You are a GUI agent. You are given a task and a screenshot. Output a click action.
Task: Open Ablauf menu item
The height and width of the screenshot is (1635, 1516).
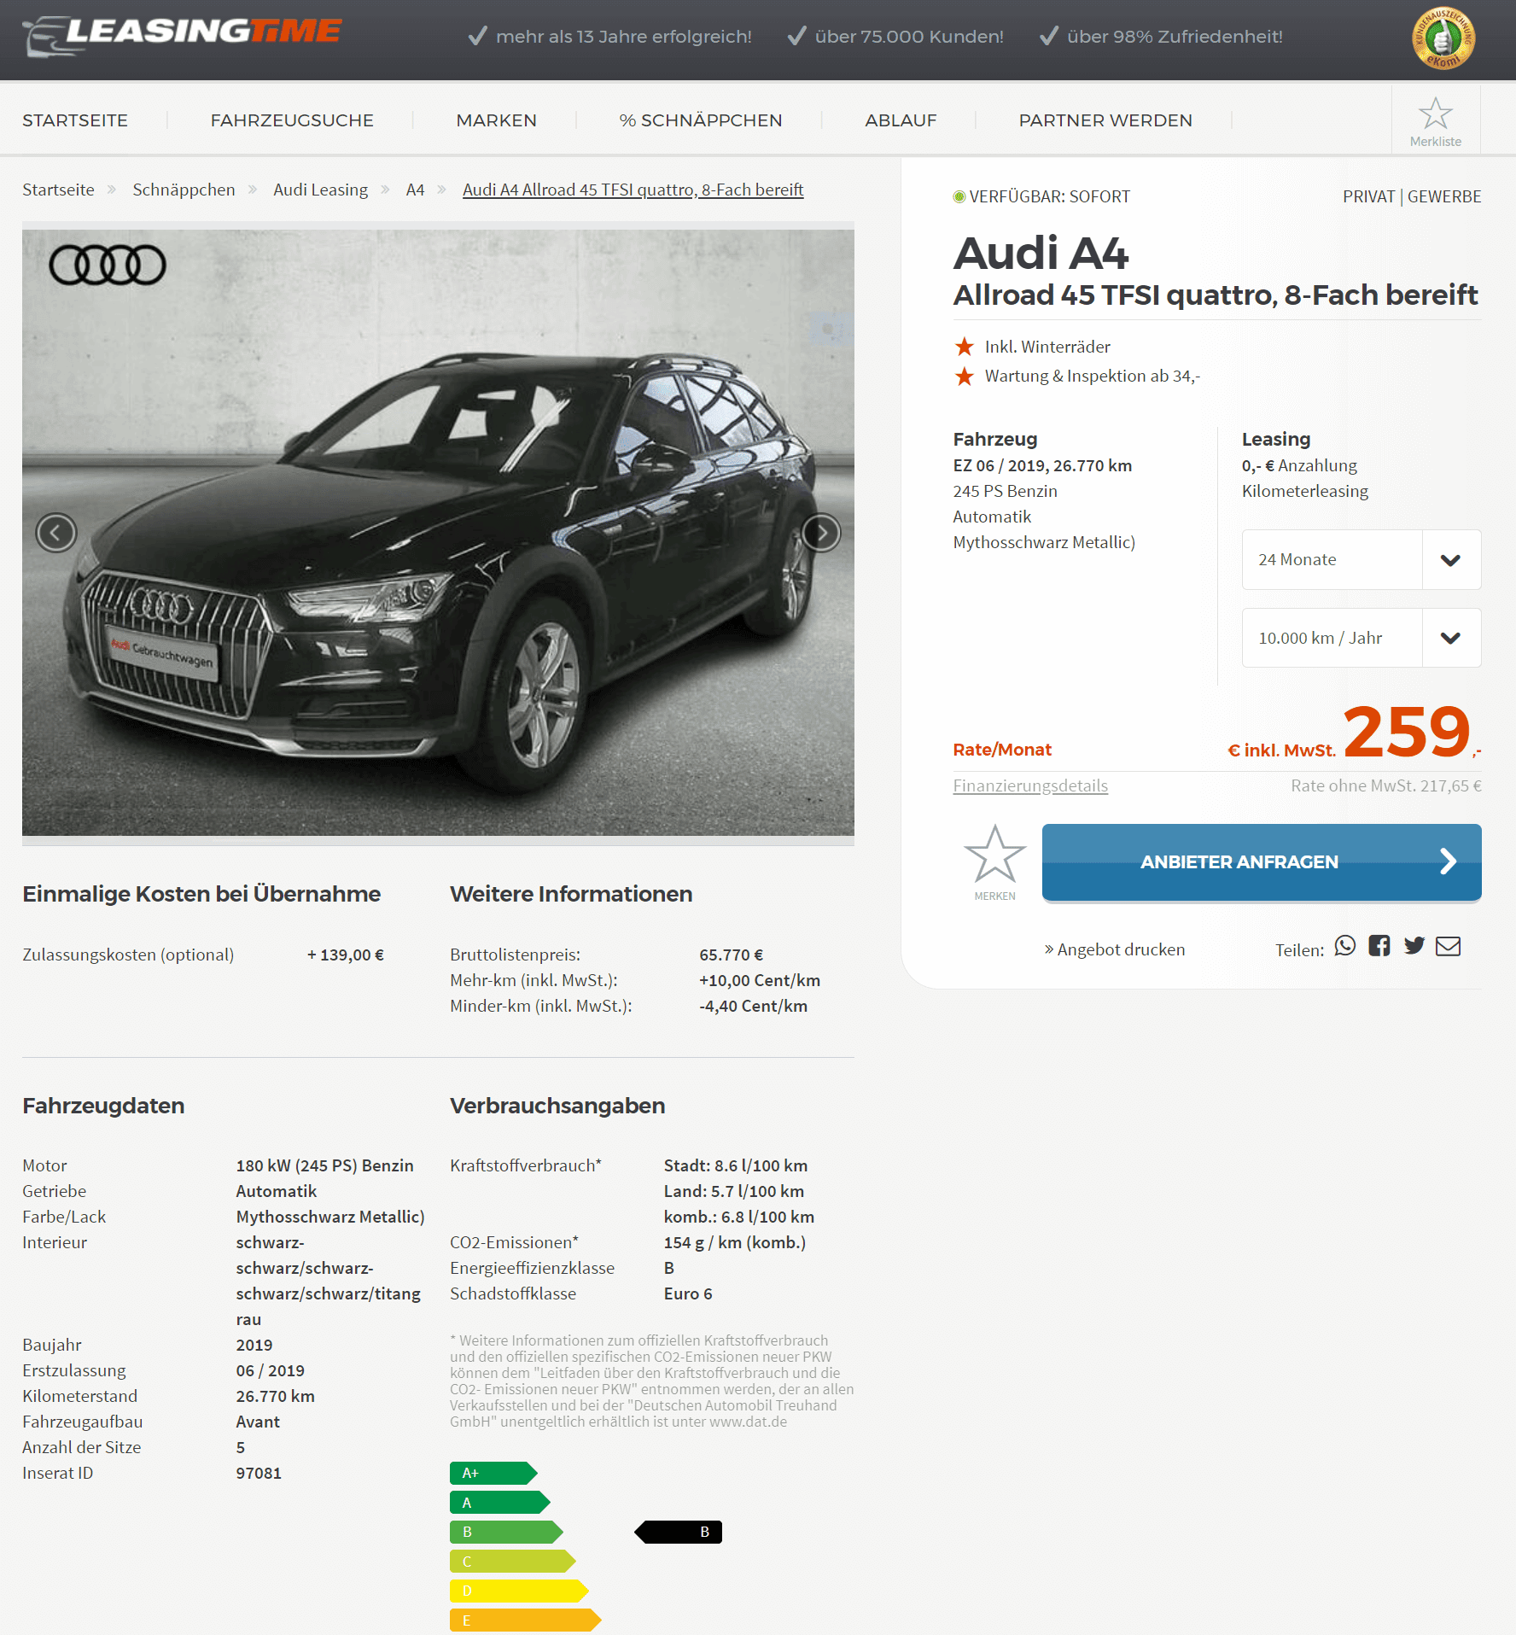(901, 120)
